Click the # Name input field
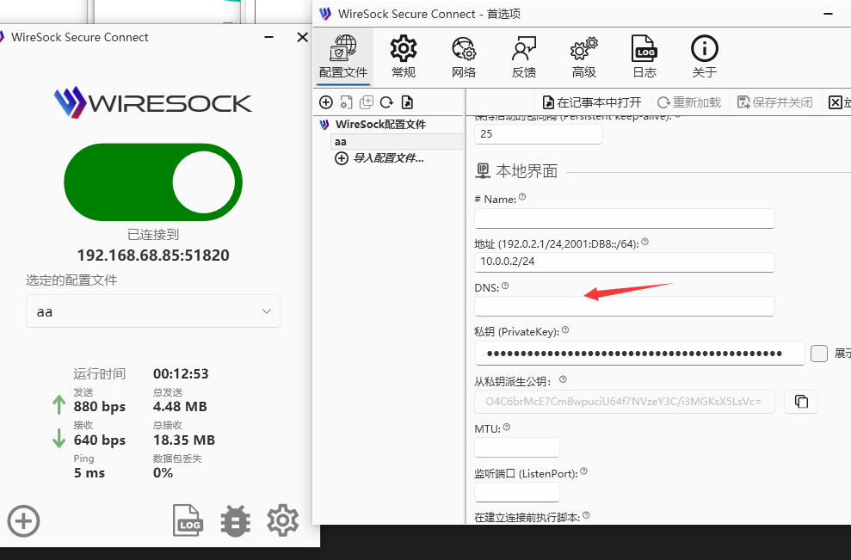Image resolution: width=851 pixels, height=560 pixels. (624, 218)
